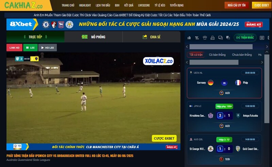Select the Có bàn thắng filter
The image size is (272, 167).
click(x=217, y=55)
